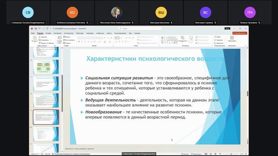This screenshot has width=278, height=156.
Task: Switch to the Insert (Вставка) tab
Action: point(48,33)
